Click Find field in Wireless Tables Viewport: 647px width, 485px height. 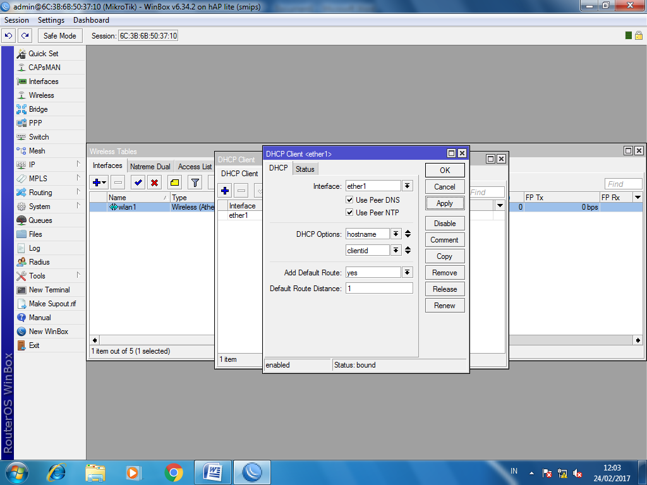(624, 184)
